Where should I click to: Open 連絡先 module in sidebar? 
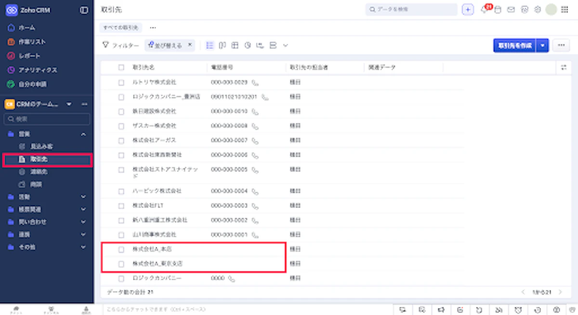tap(39, 171)
